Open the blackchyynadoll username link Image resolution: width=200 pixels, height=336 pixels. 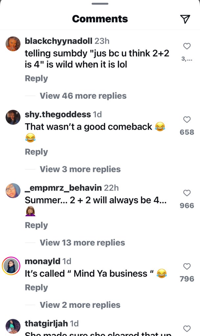coord(58,41)
